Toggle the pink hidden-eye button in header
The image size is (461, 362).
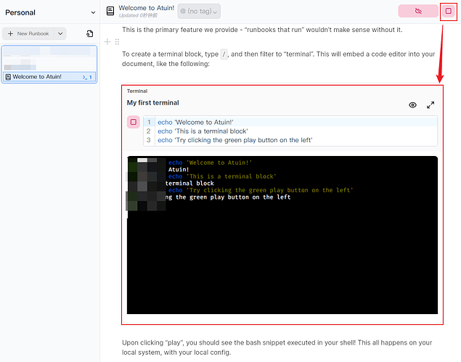418,11
